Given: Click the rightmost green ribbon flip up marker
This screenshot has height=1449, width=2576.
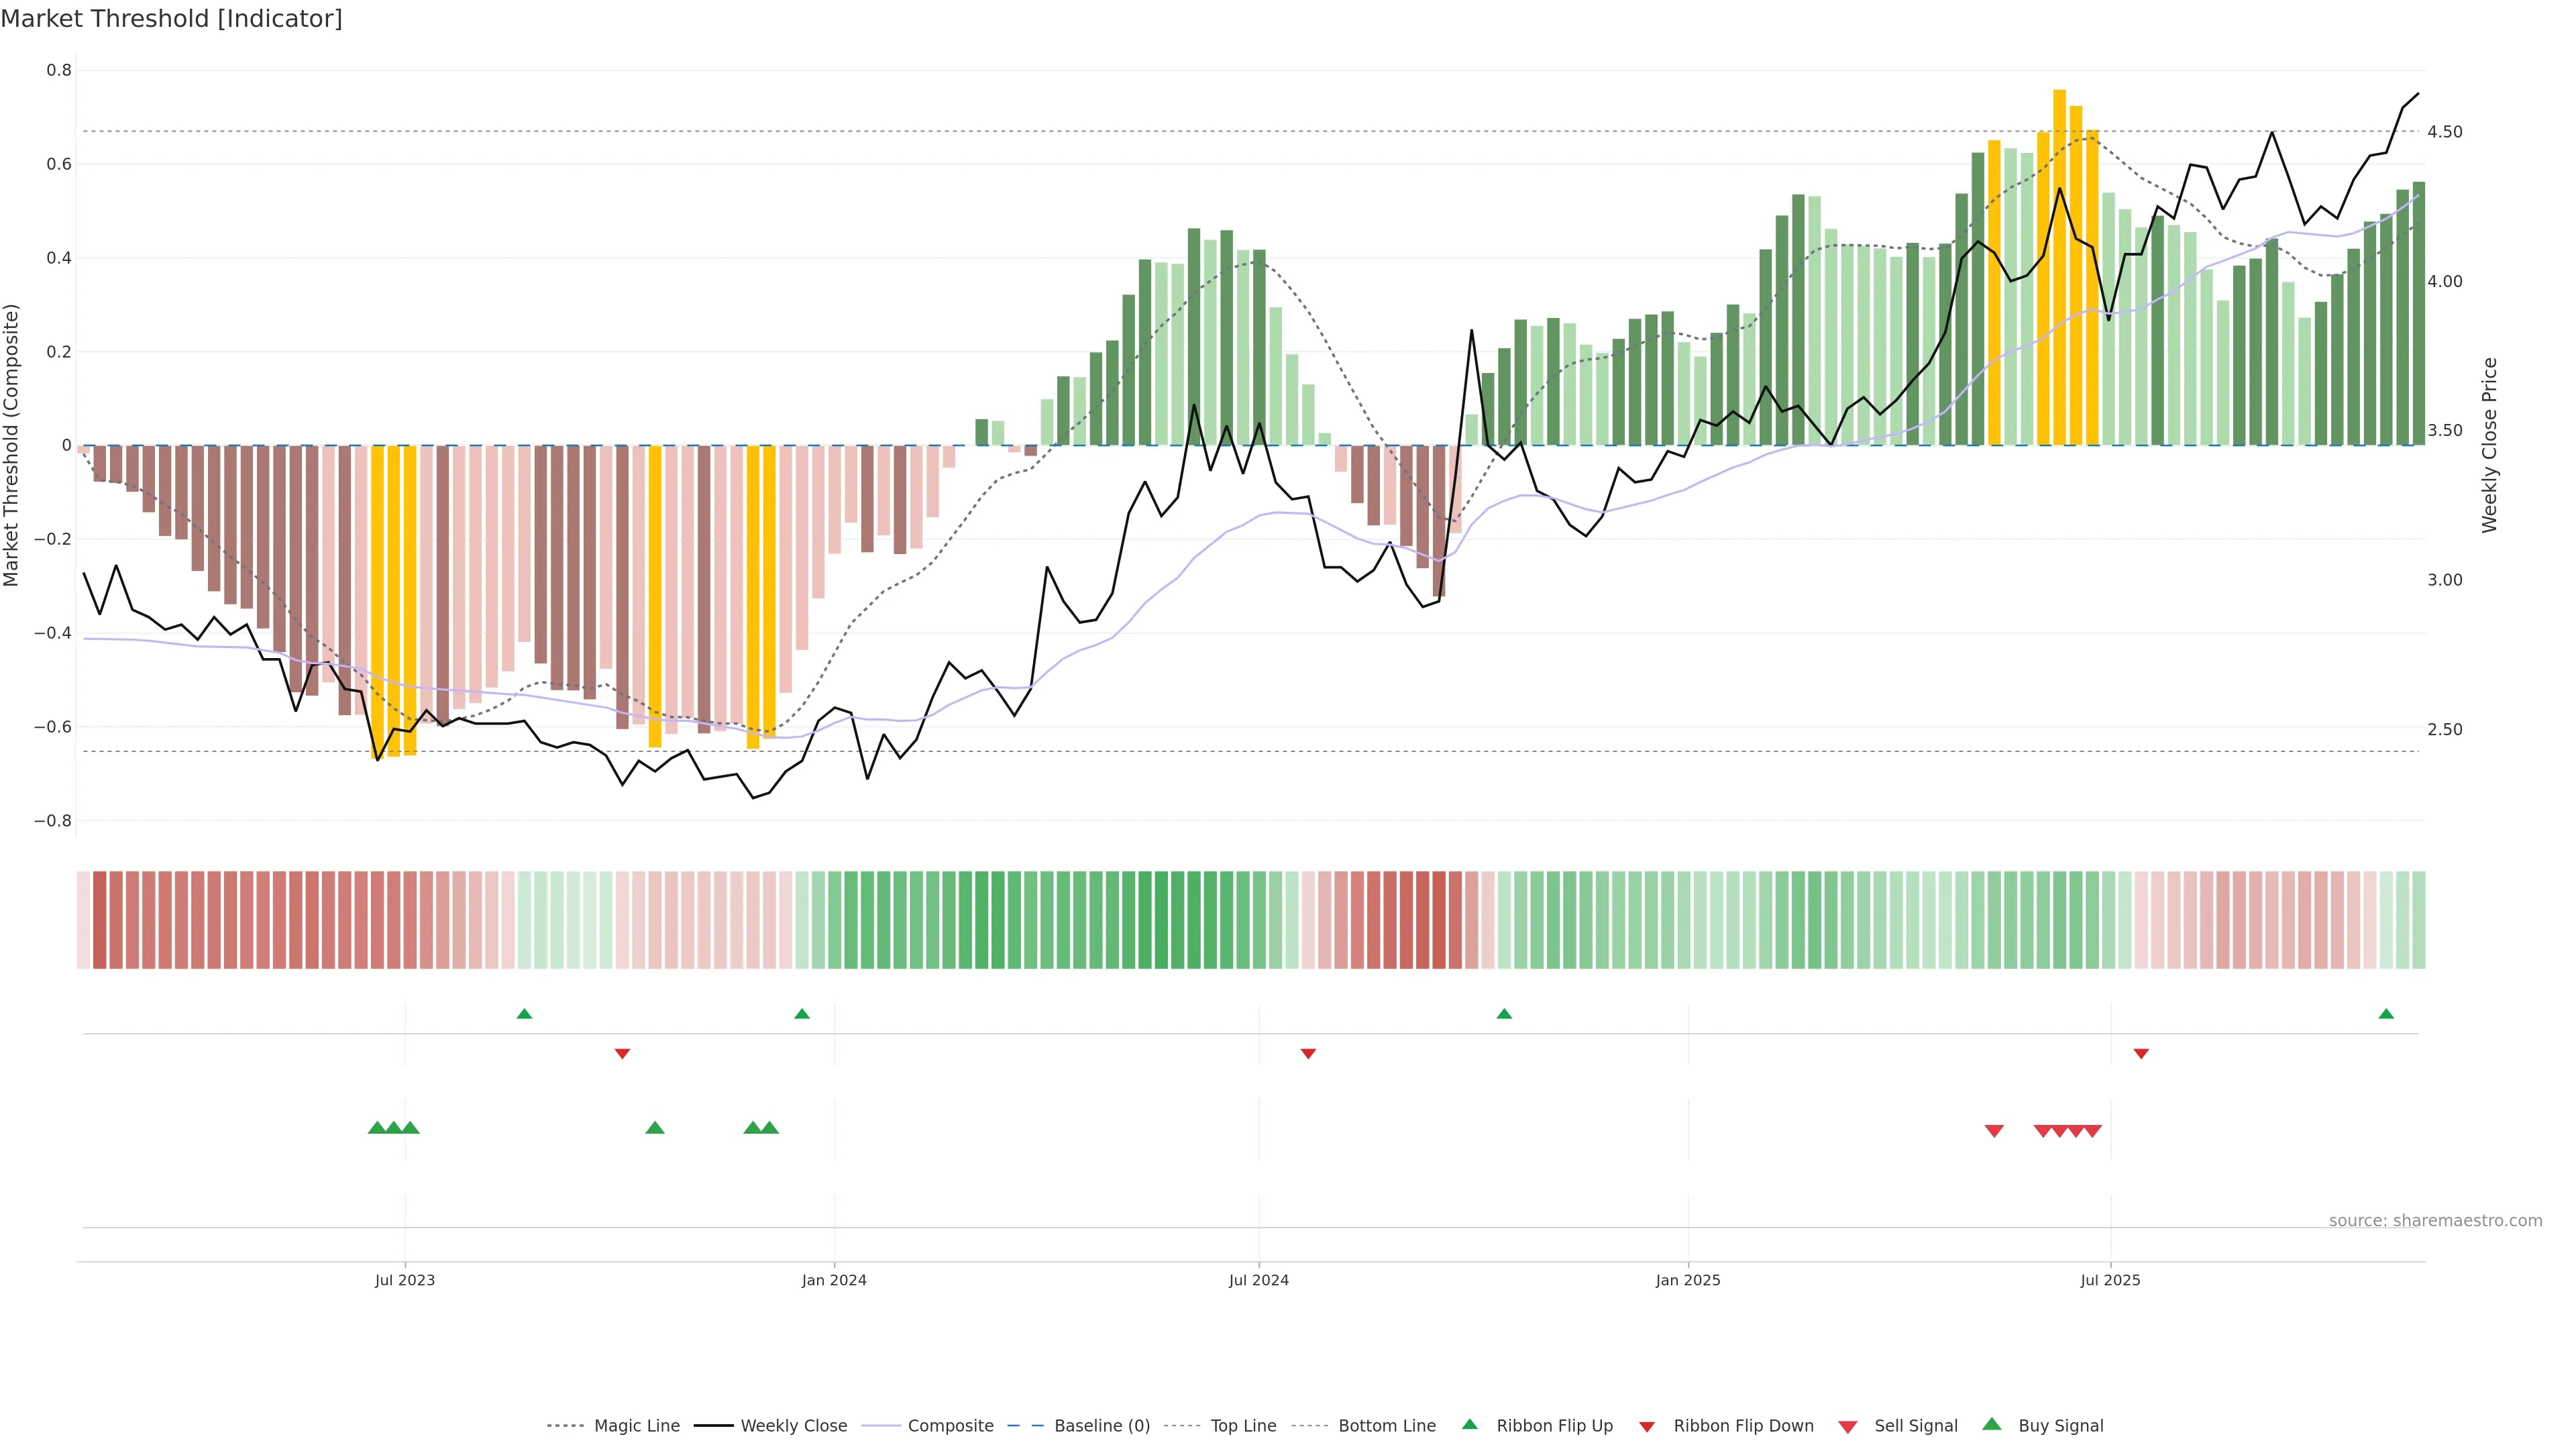Looking at the screenshot, I should pos(2386,1014).
